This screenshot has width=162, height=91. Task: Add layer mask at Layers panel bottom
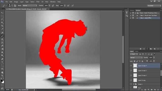[x=145, y=90]
